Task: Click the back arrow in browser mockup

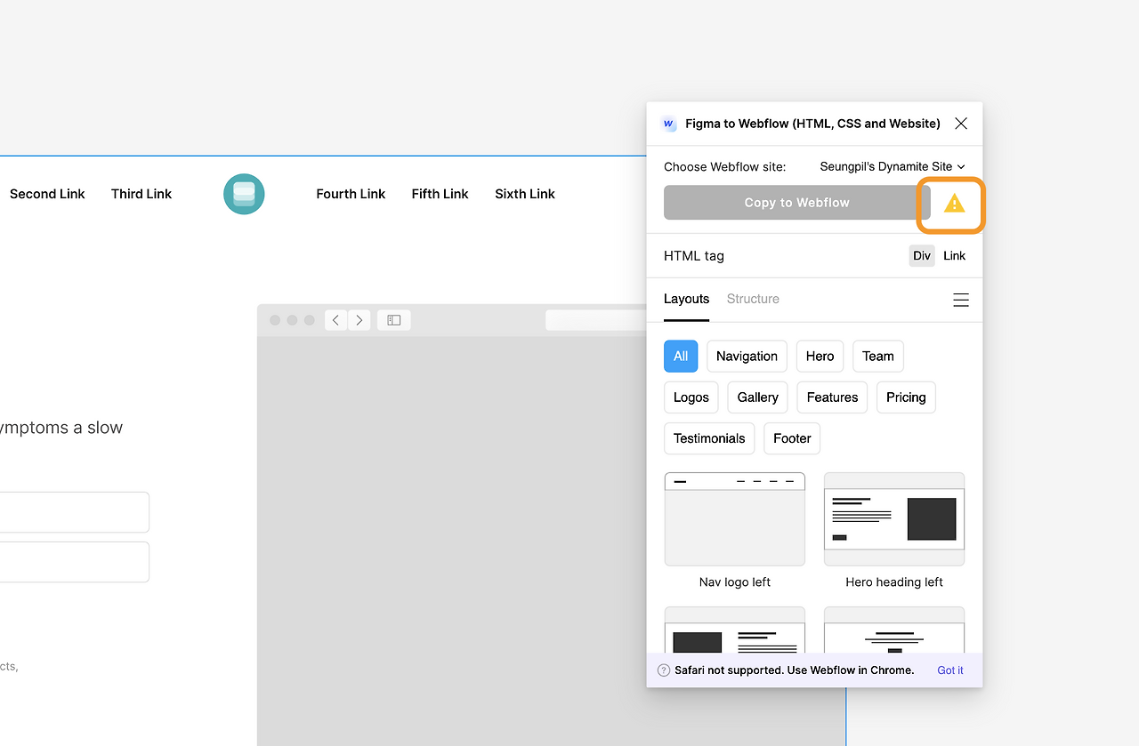Action: pos(335,320)
